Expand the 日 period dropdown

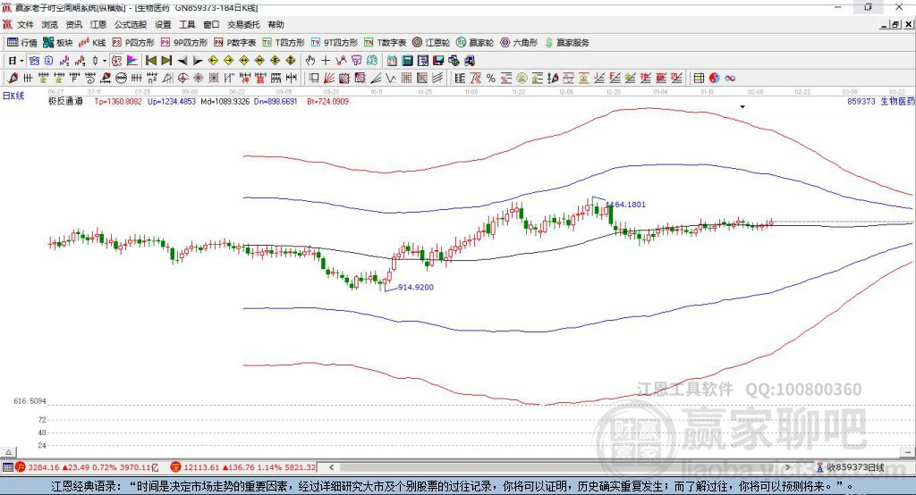pos(21,61)
